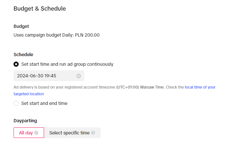Click the (UTC+01:00) Warsaw Time text

pos(140,87)
